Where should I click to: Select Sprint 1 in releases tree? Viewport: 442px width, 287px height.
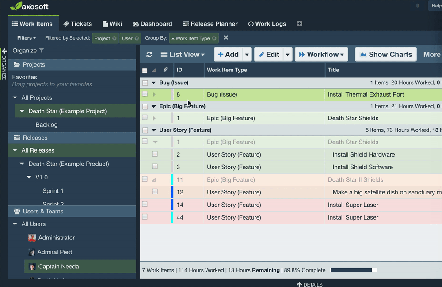(53, 191)
